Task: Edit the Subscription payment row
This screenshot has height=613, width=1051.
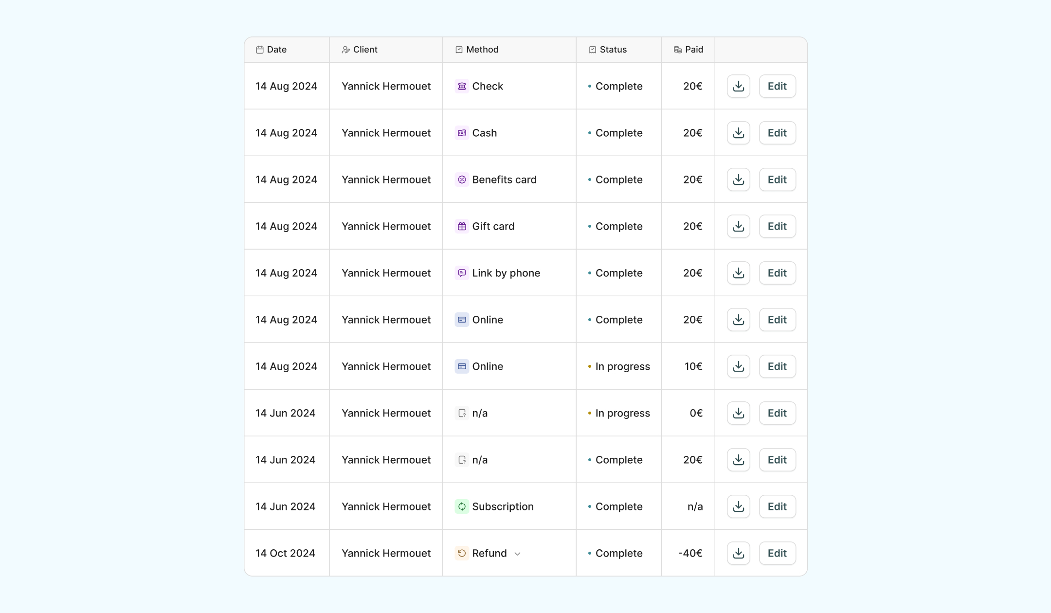Action: point(777,506)
